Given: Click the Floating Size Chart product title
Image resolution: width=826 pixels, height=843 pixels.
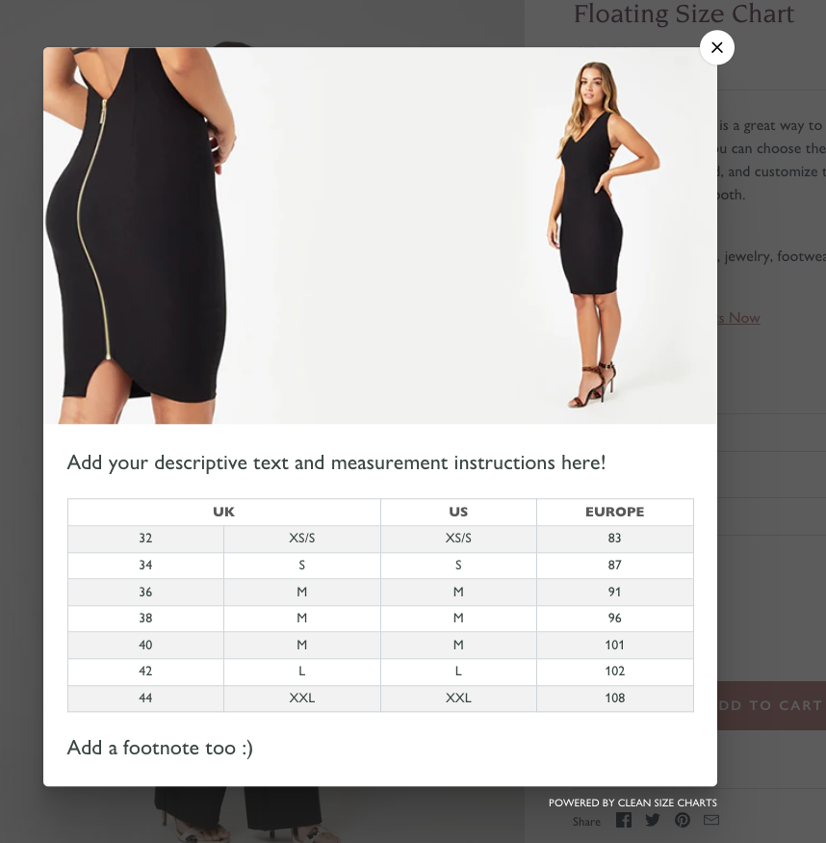Looking at the screenshot, I should tap(684, 14).
